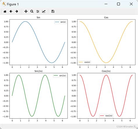Click the sin(x) legend entry
The image size is (138, 129).
point(60,22)
